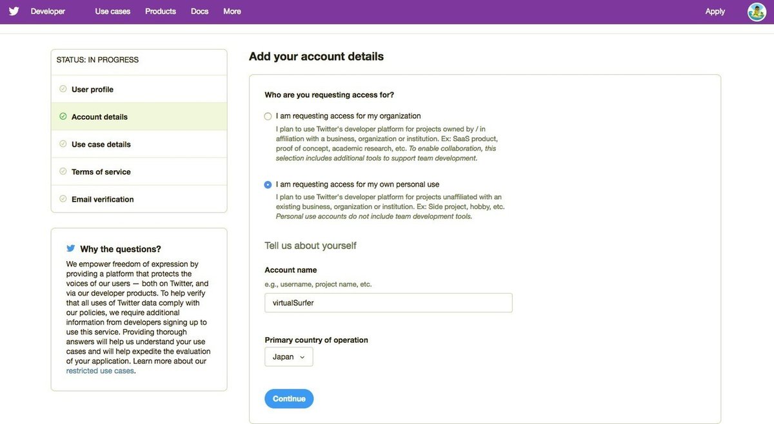Follow the restricted use cases link
Viewport: 774px width, 424px height.
pyautogui.click(x=100, y=371)
